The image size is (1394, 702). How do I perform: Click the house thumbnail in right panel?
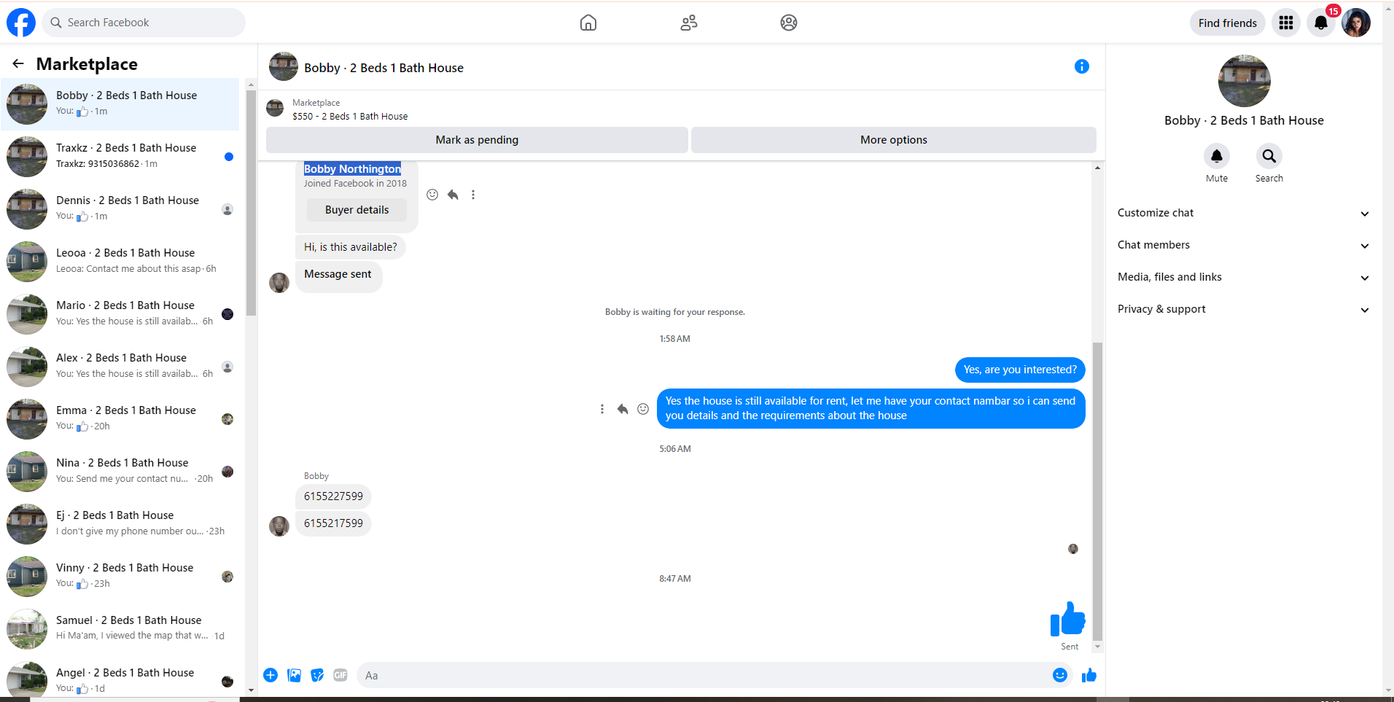(1245, 81)
